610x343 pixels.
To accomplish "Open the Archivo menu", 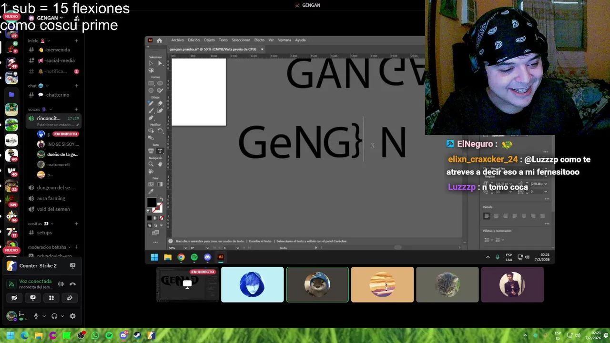I will click(x=177, y=40).
